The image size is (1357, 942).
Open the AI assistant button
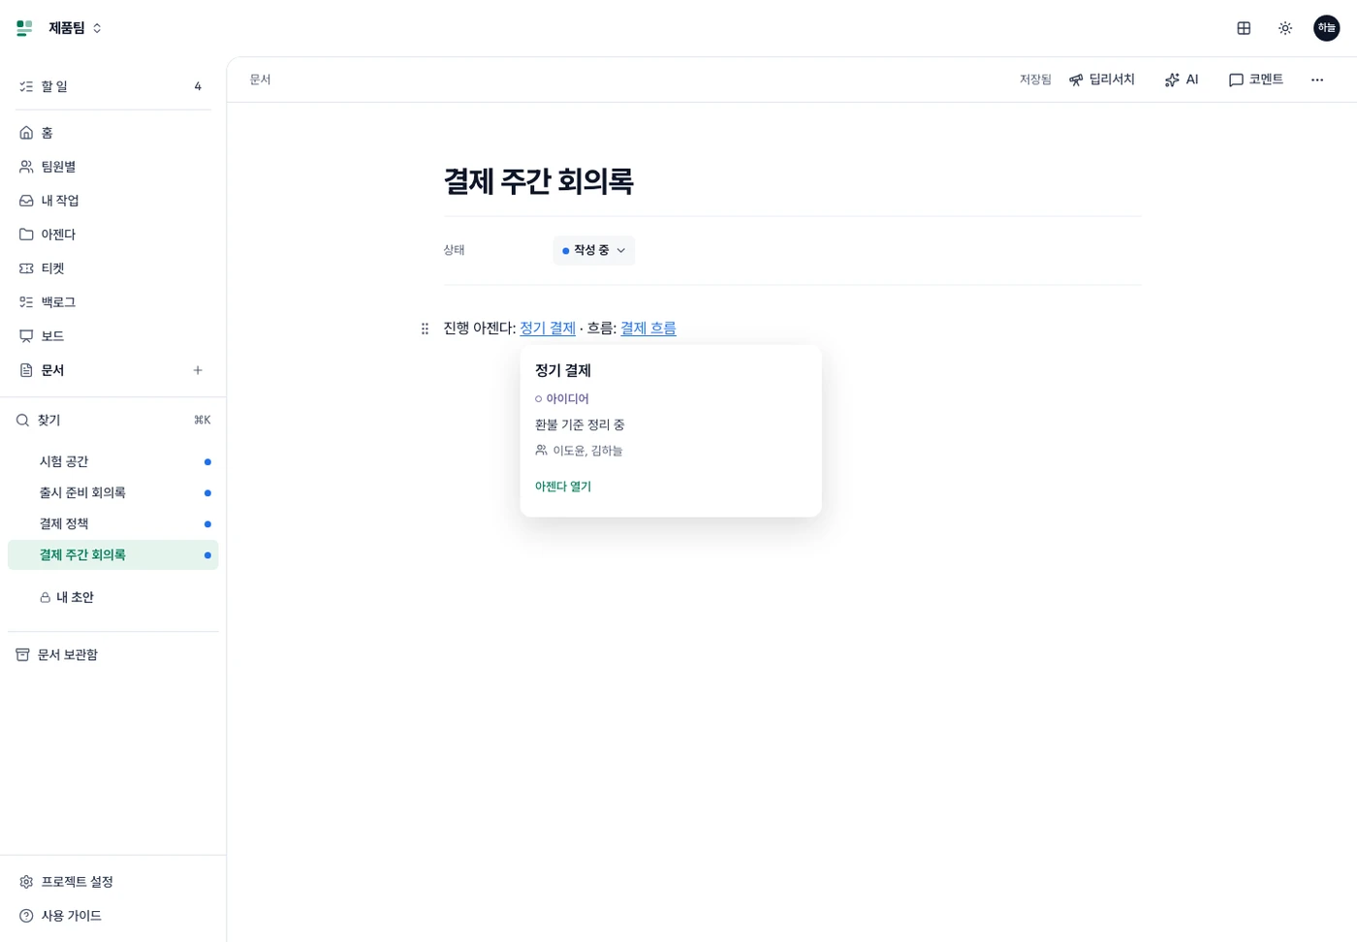pyautogui.click(x=1182, y=79)
